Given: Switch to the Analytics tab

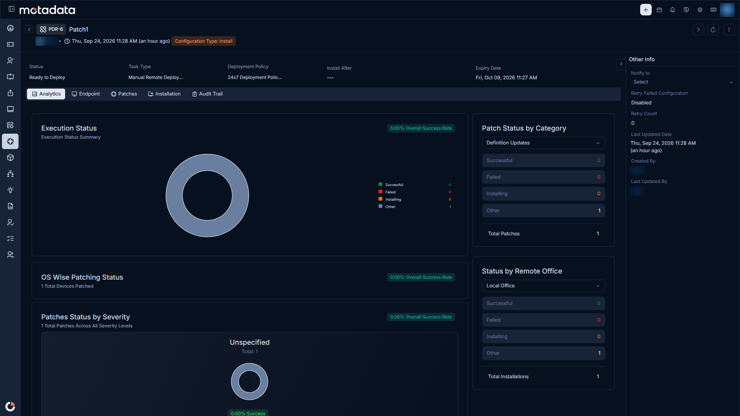Looking at the screenshot, I should tap(46, 94).
